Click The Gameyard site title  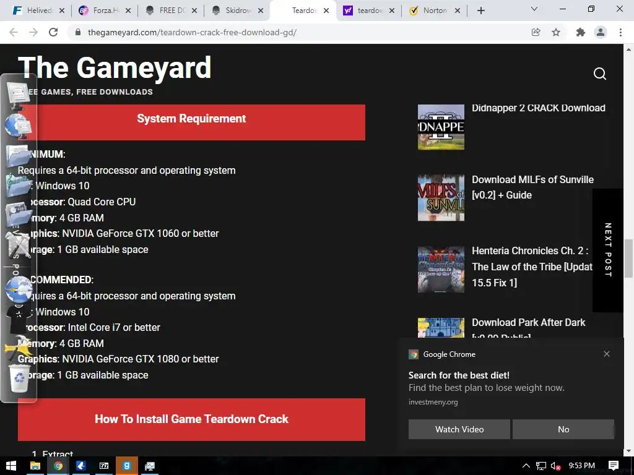(x=115, y=67)
